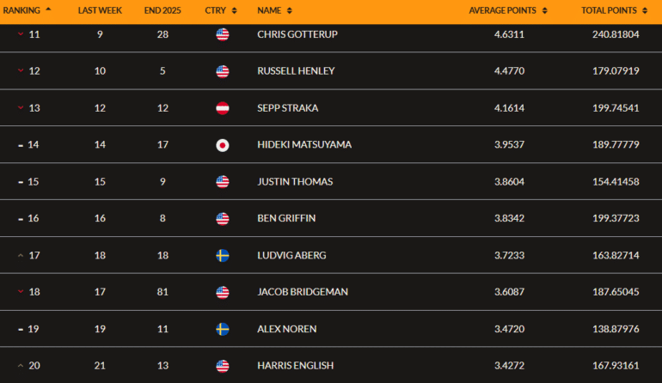The image size is (662, 383).
Task: Click the down-arrow movement icon at rank 11
Action: tap(20, 35)
